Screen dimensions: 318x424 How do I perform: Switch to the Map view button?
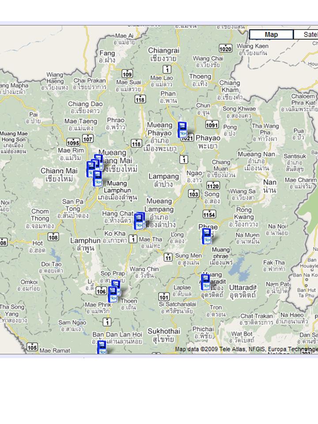[x=271, y=34]
